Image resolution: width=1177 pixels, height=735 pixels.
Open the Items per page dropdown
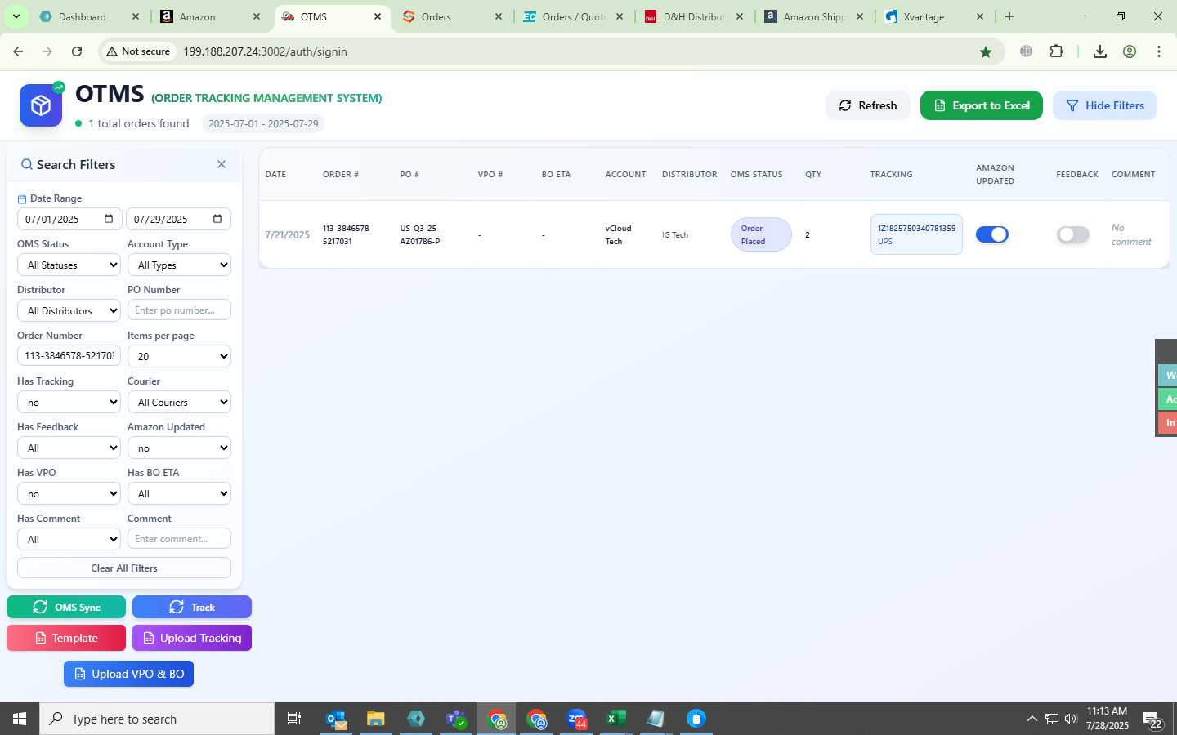179,356
